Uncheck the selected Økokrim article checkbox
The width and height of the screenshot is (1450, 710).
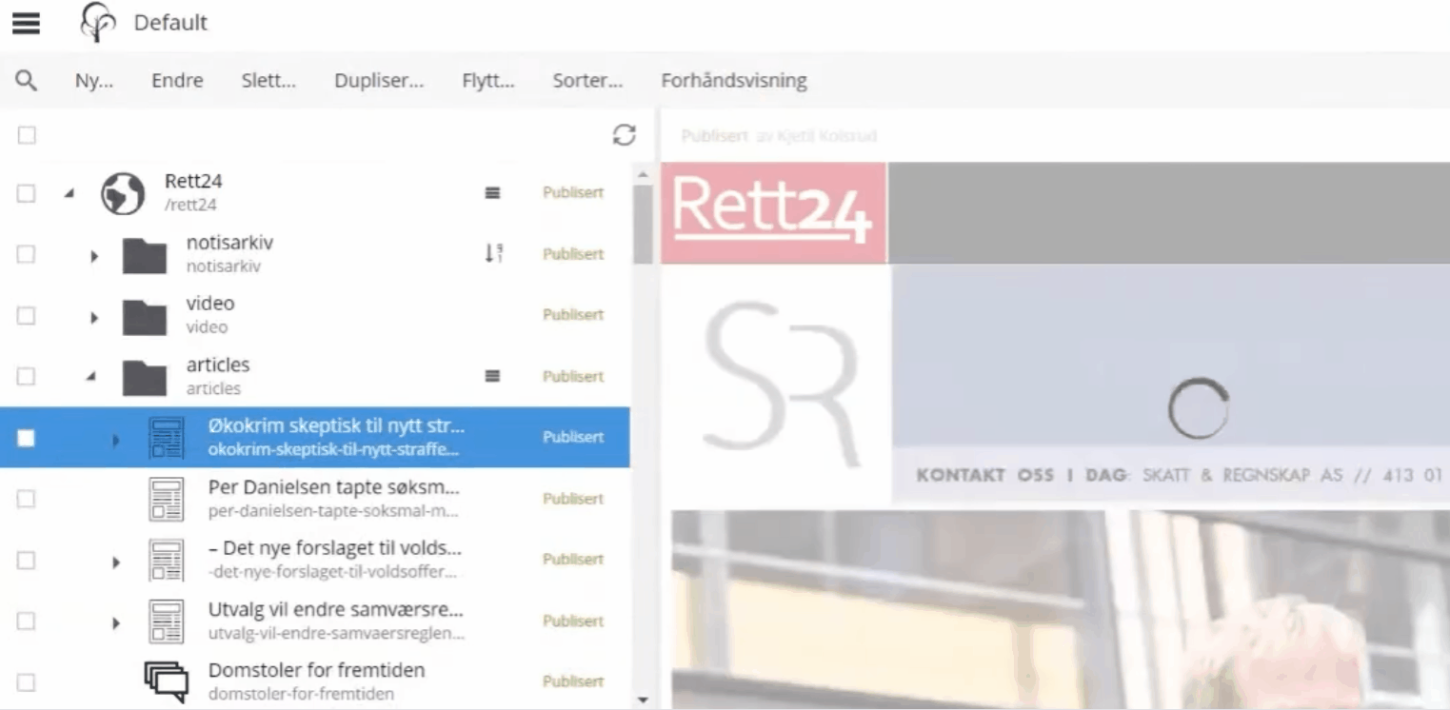(x=26, y=437)
